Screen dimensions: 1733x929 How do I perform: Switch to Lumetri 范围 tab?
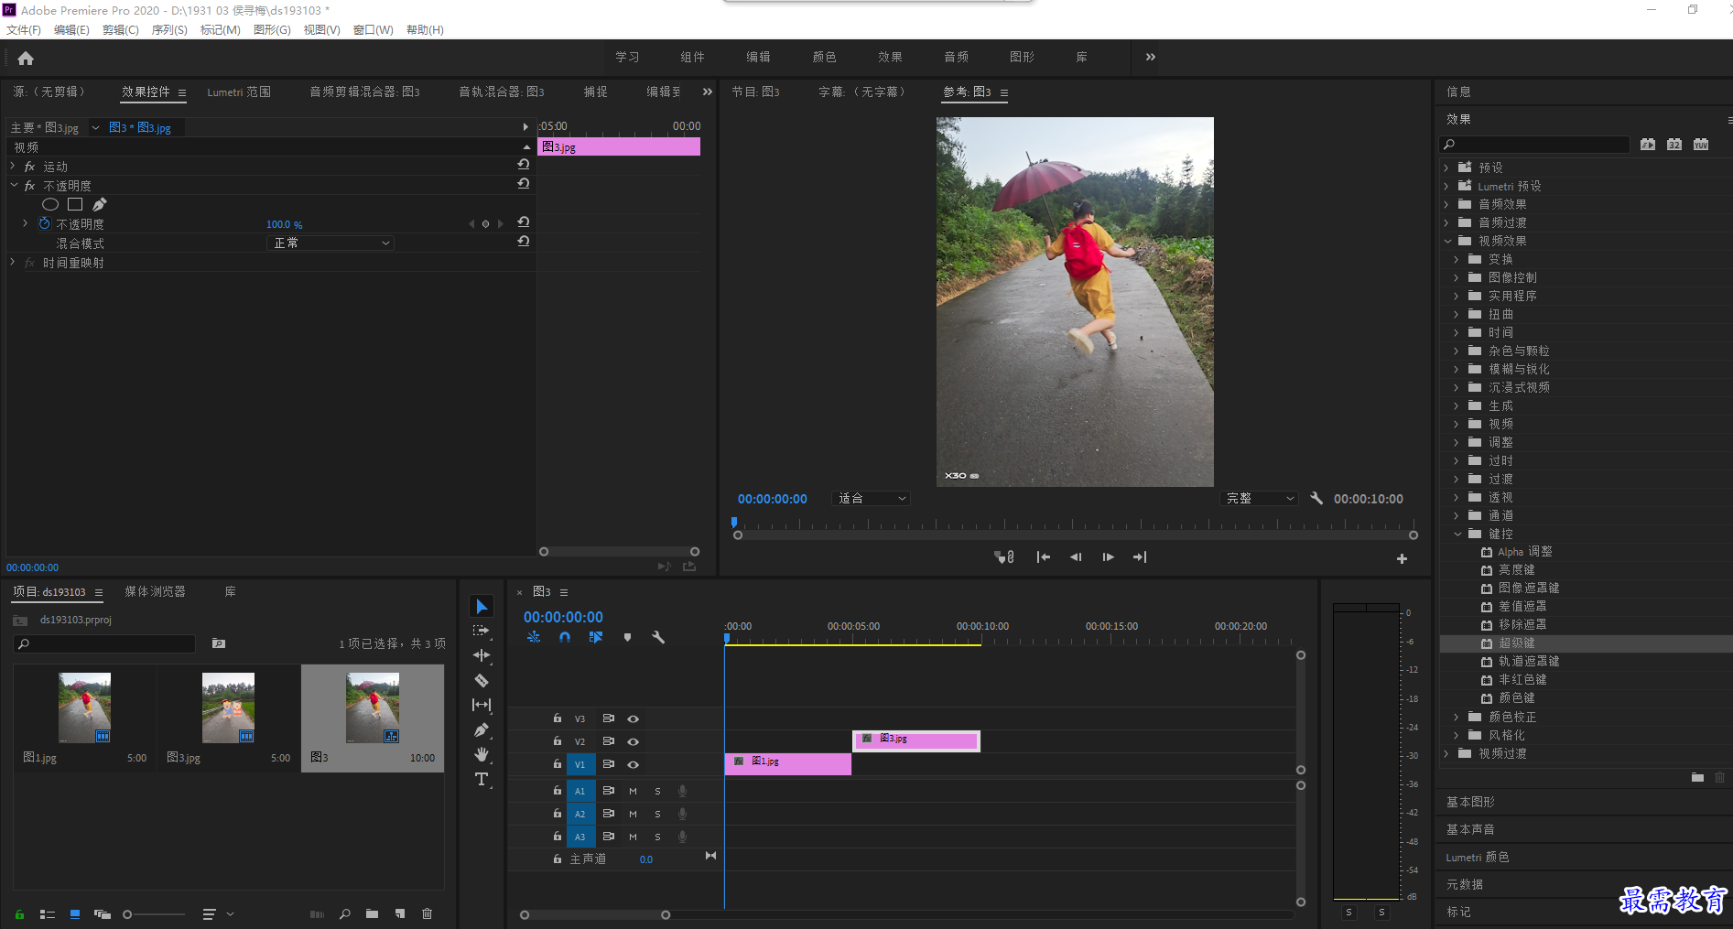tap(239, 92)
